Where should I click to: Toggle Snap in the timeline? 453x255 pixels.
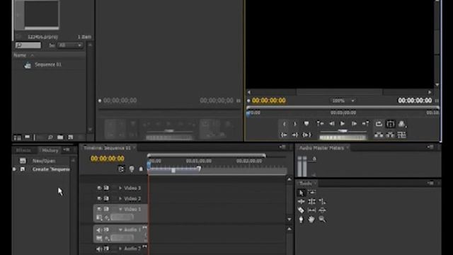121,169
